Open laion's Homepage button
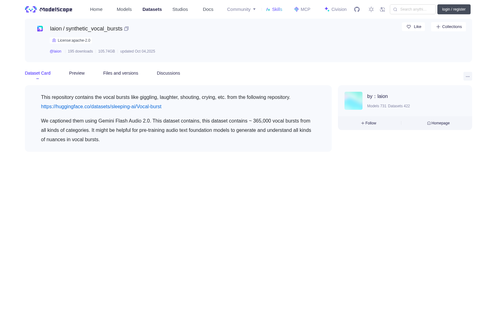The width and height of the screenshot is (497, 311). (x=438, y=123)
